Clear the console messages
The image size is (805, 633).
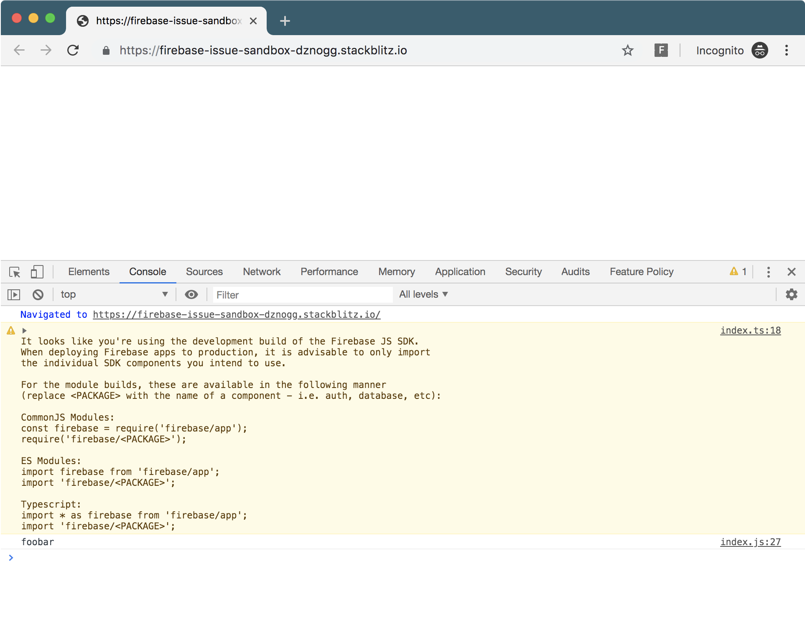pos(38,294)
